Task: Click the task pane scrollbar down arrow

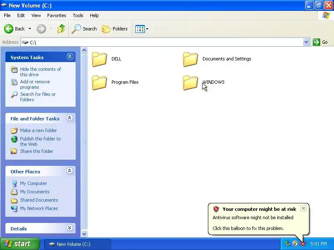Action: click(84, 234)
